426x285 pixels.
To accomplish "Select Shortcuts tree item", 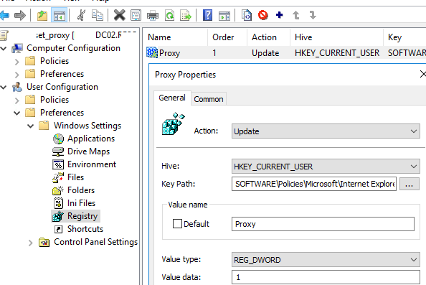I will pos(85,229).
